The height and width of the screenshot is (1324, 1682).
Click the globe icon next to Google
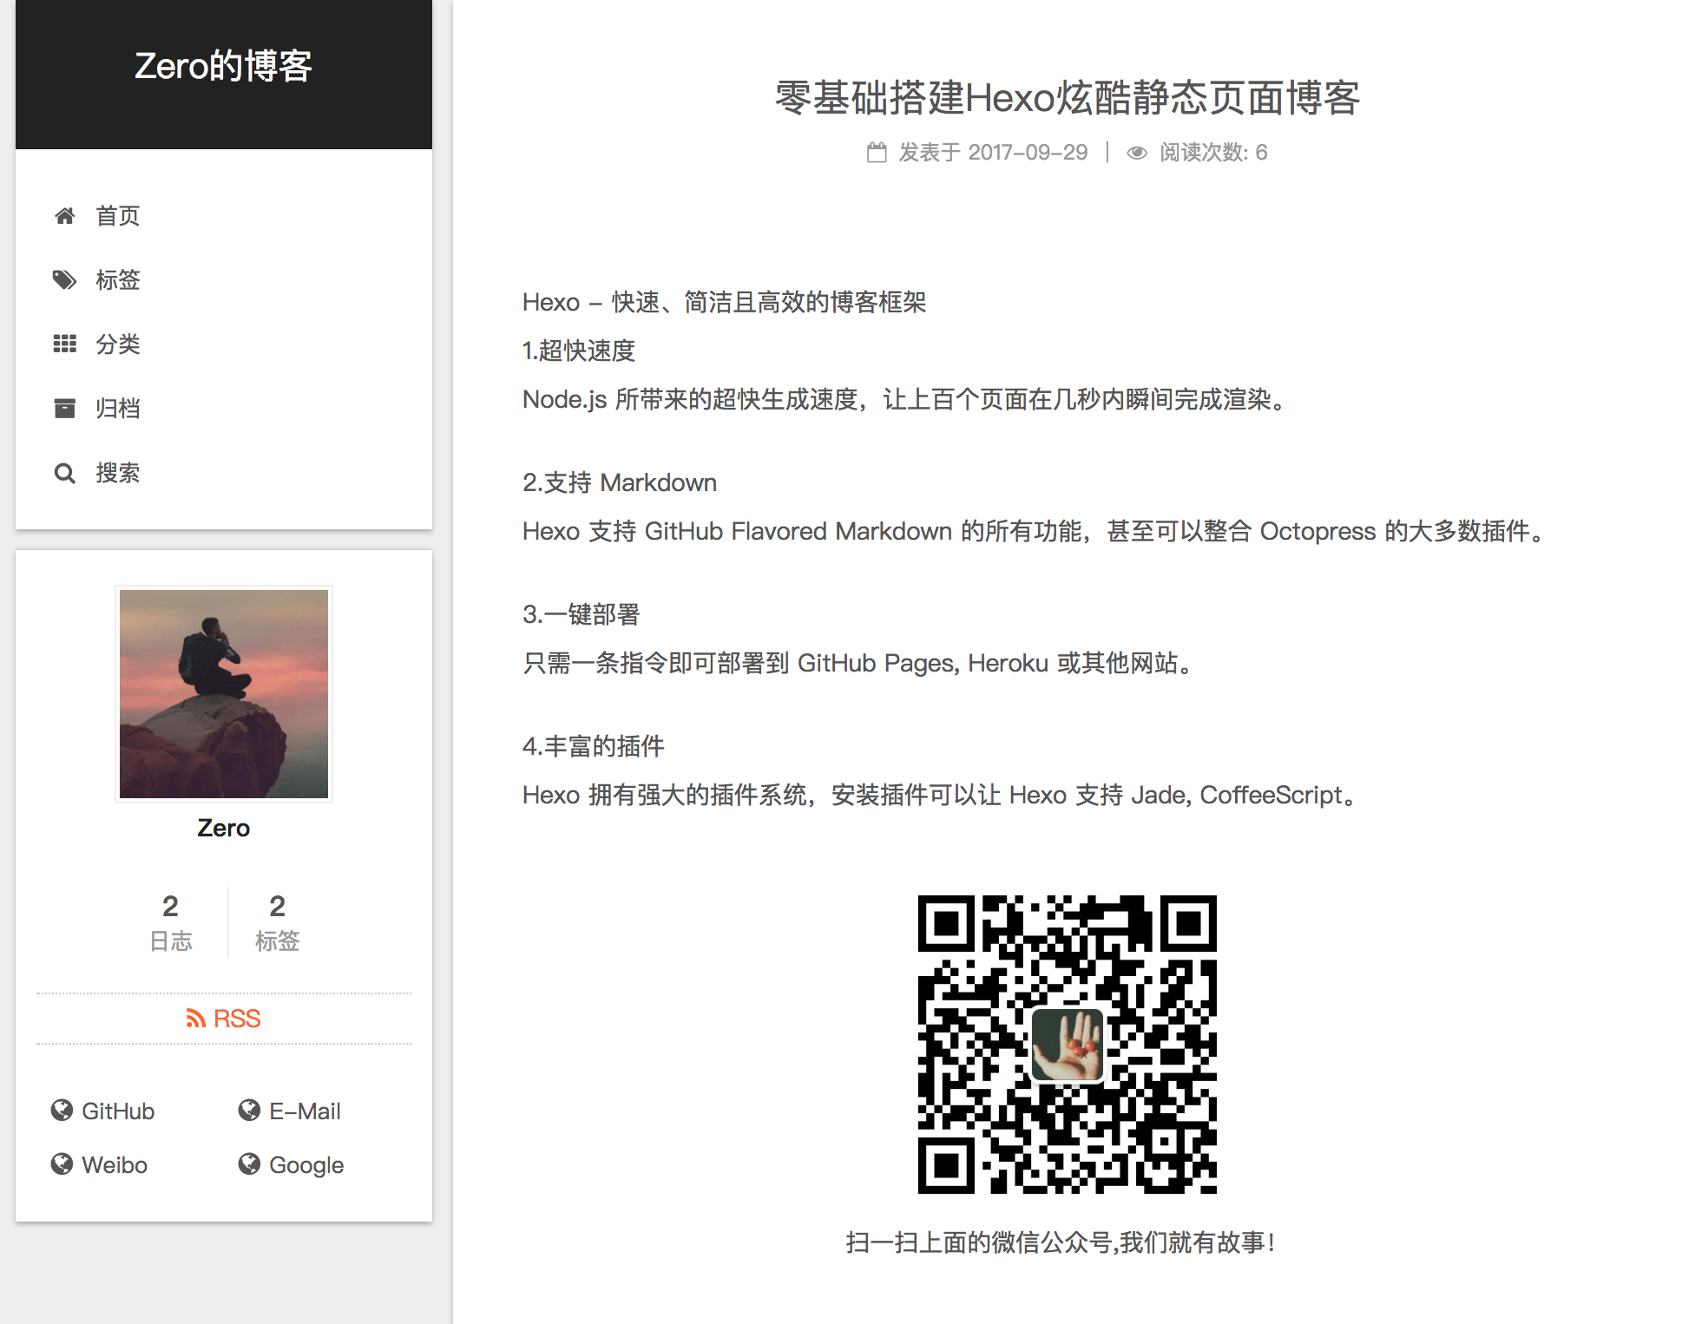(249, 1164)
